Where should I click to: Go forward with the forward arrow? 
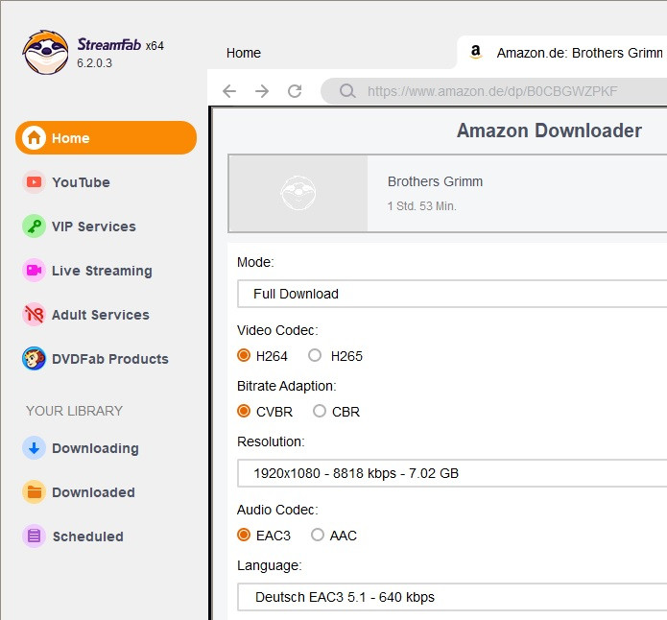pyautogui.click(x=262, y=90)
